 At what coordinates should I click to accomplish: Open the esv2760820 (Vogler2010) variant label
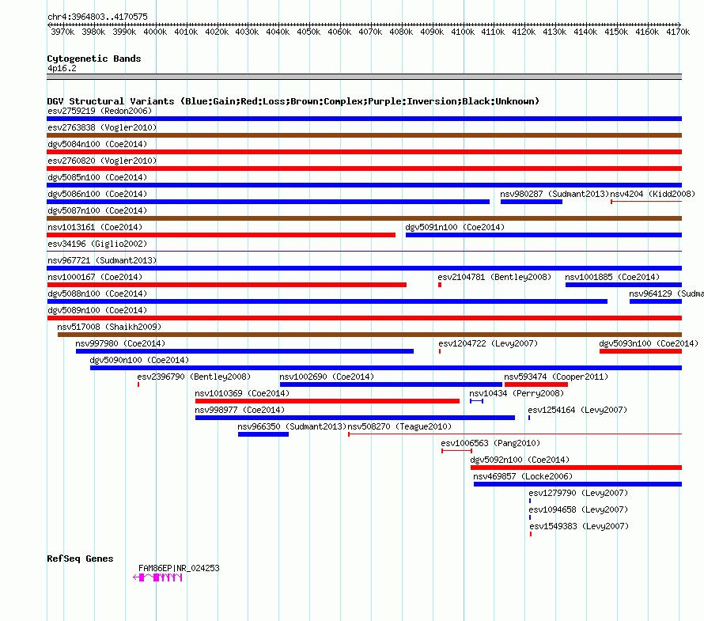tap(102, 161)
